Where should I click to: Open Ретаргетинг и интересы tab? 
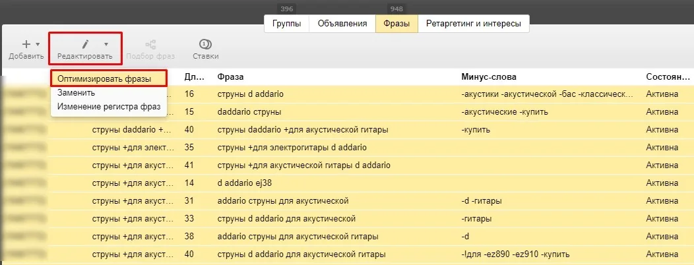tap(473, 24)
